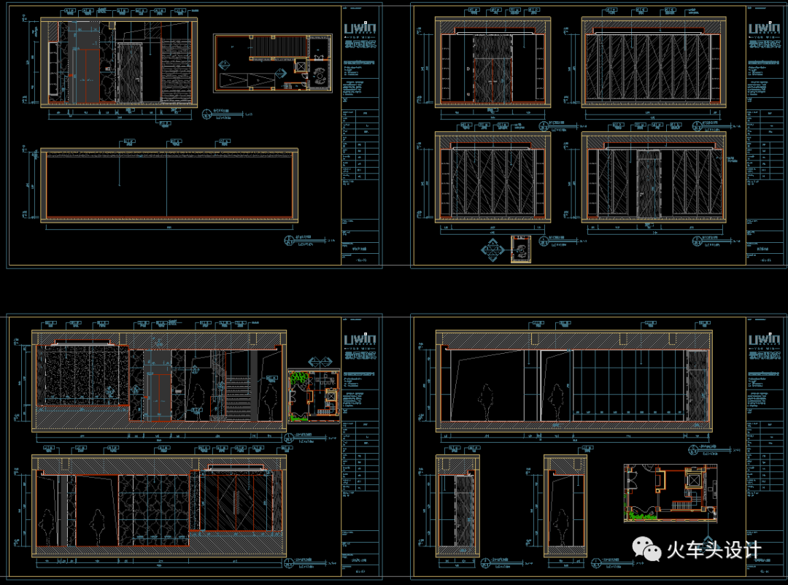Click the 火车头设计 watermark text
The height and width of the screenshot is (585, 788).
713,551
